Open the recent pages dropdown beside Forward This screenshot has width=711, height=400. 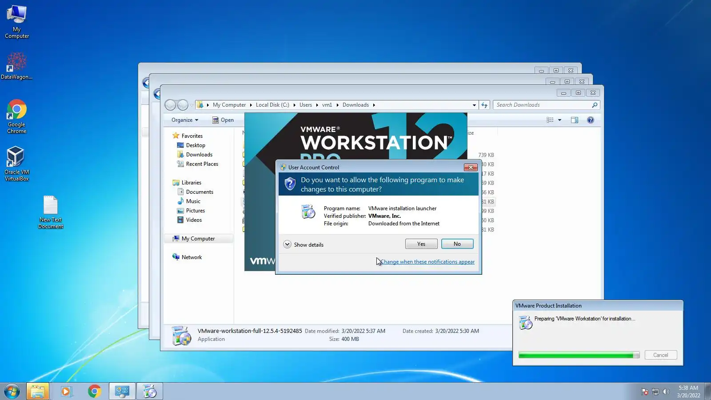click(192, 105)
